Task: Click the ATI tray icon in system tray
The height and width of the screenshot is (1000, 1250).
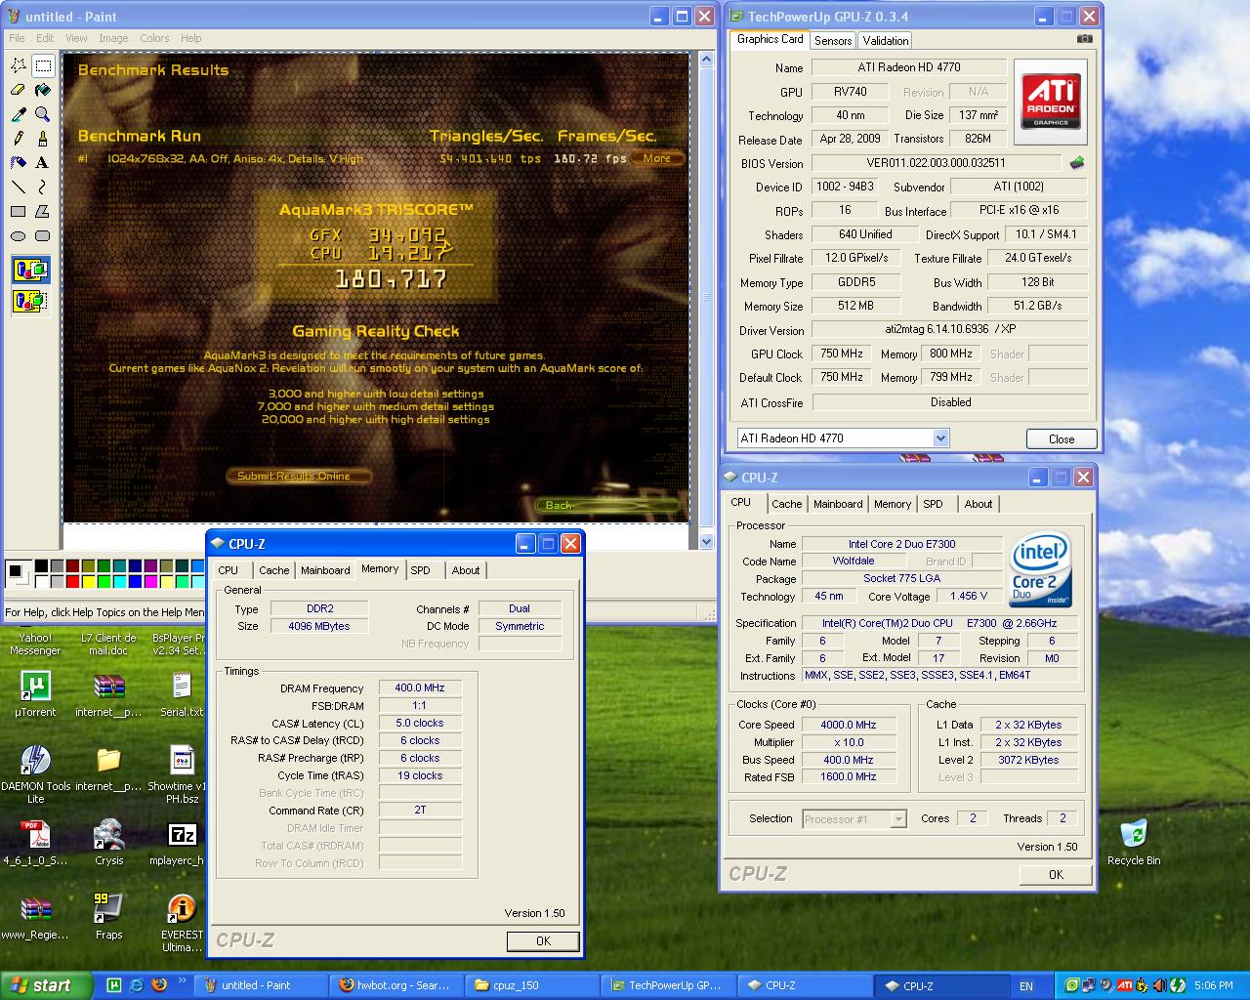Action: click(x=1124, y=985)
